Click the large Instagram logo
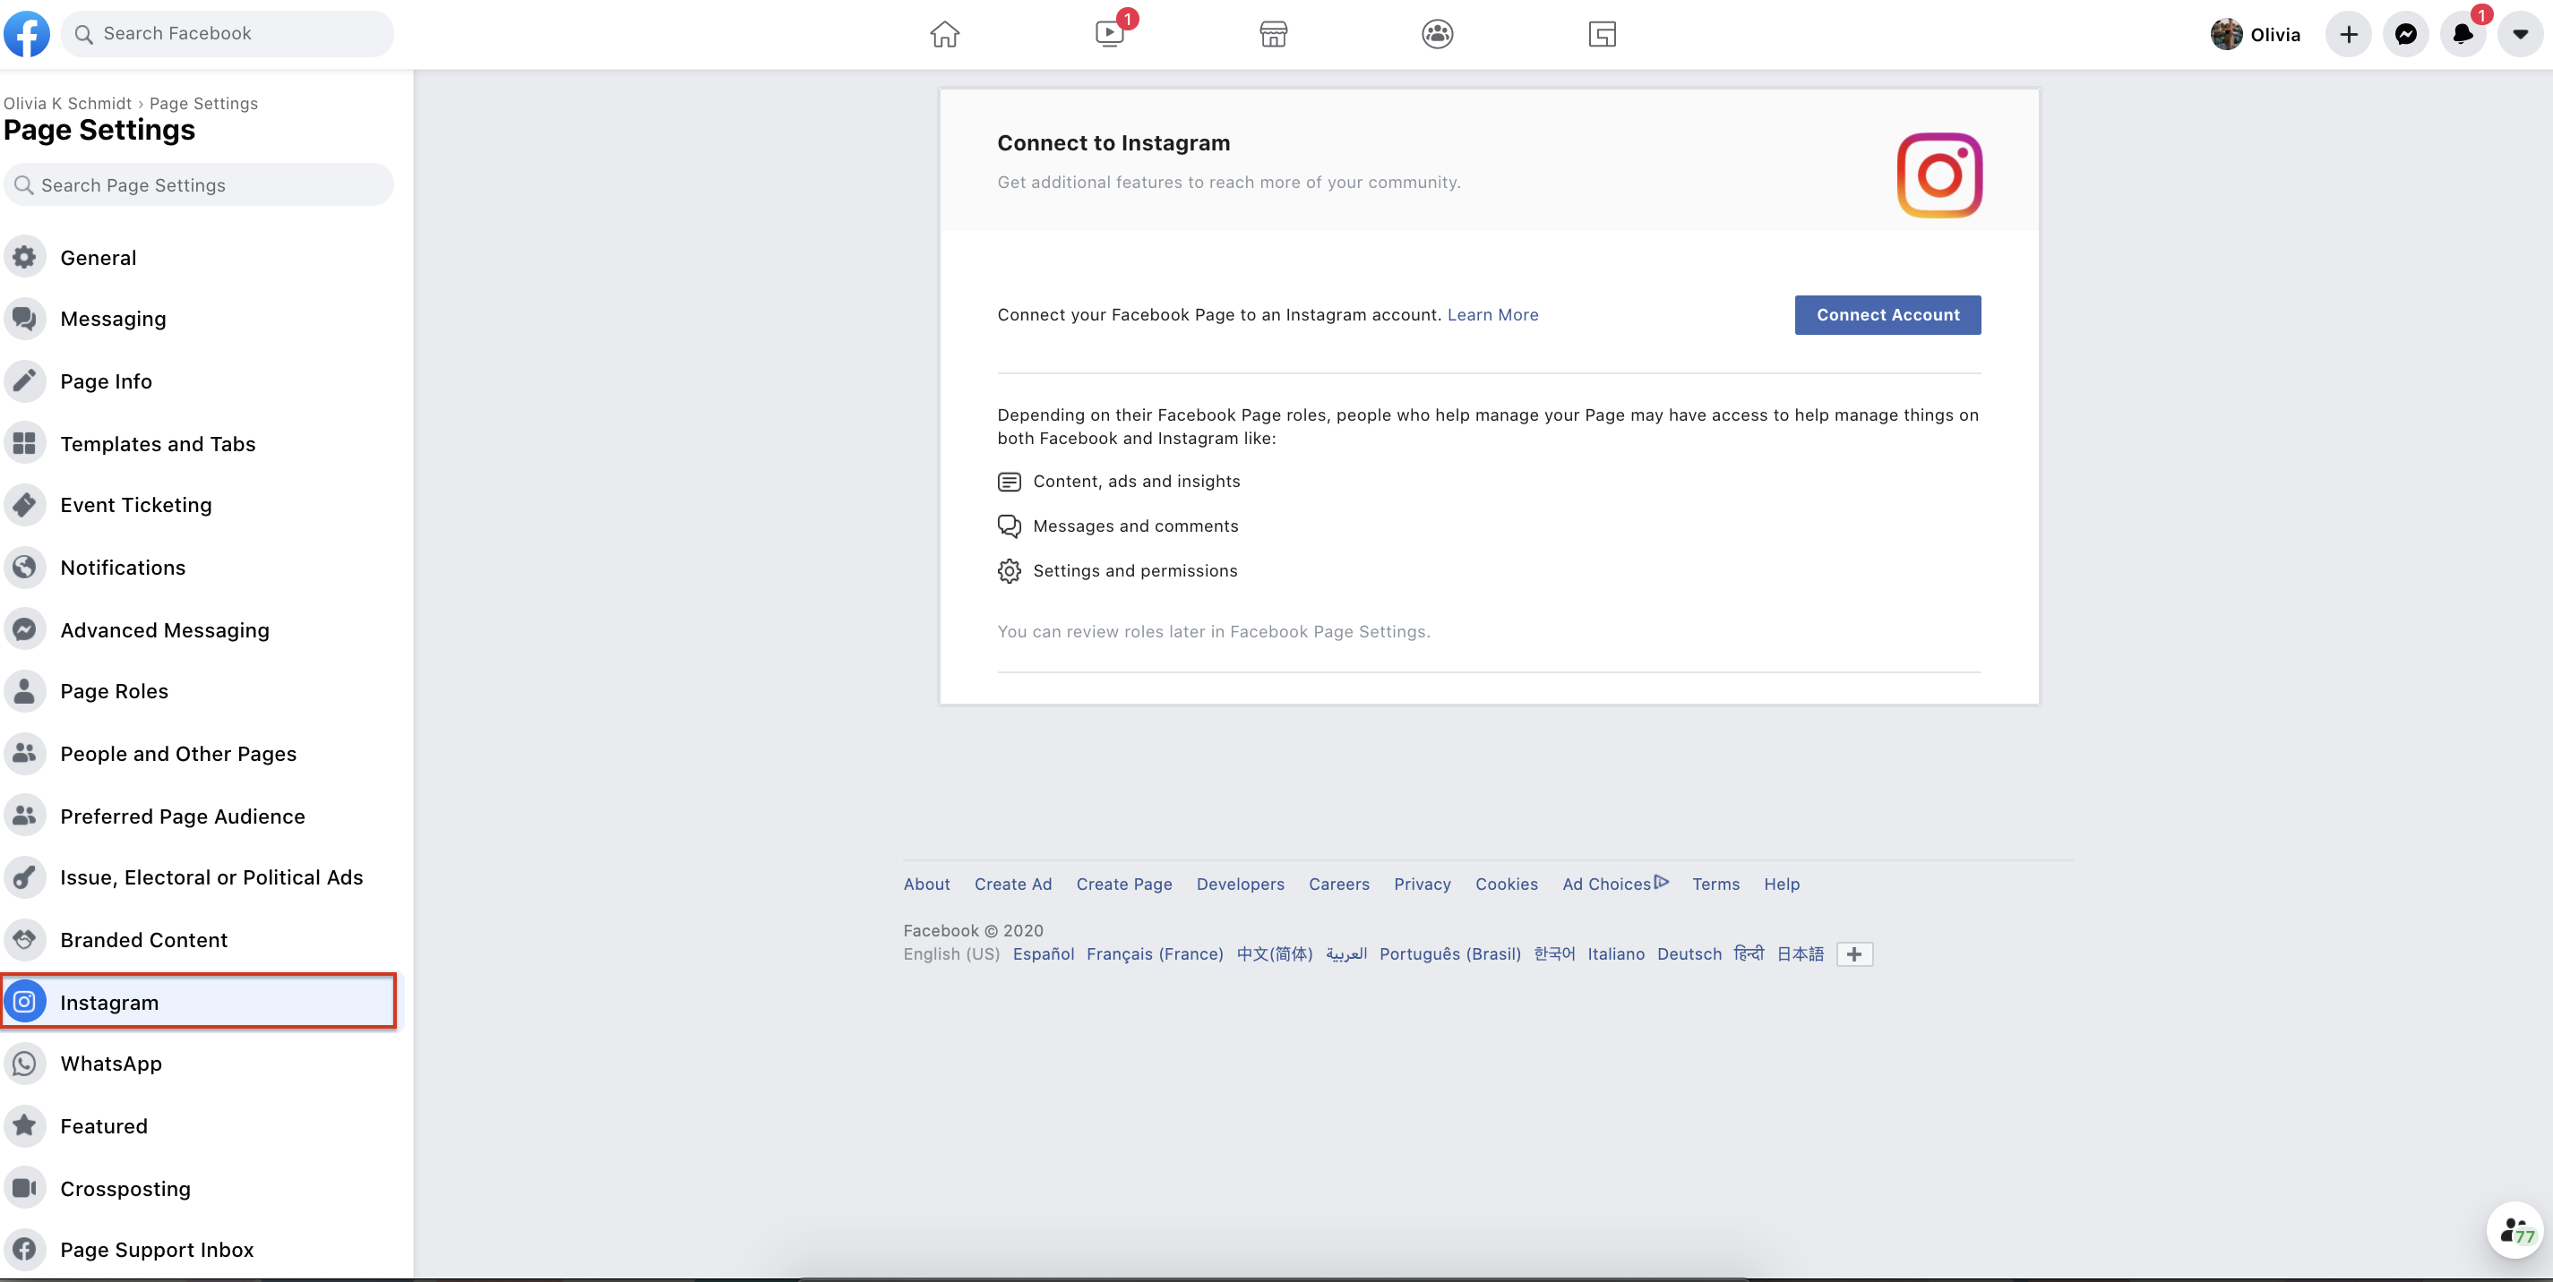Screen dimensions: 2553x1282 tap(1938, 175)
